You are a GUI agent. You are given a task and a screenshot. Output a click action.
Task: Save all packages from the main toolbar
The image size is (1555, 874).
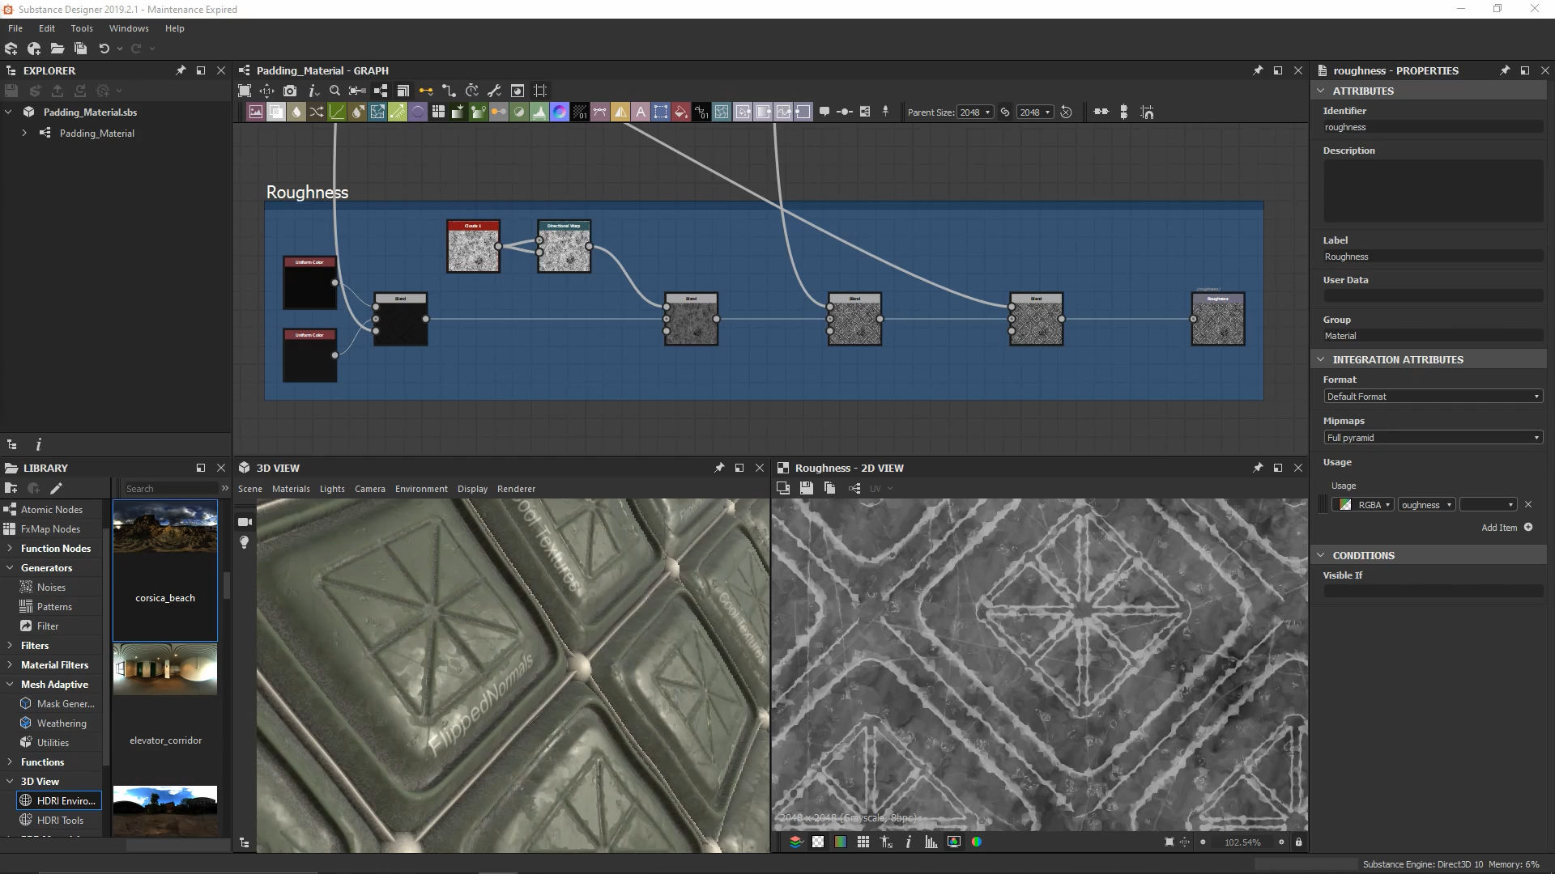pyautogui.click(x=80, y=49)
